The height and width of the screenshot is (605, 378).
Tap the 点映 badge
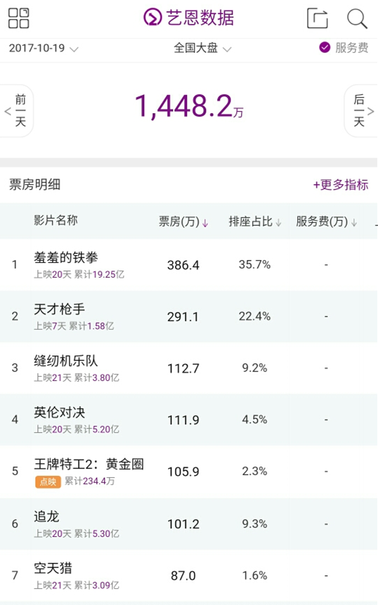[x=48, y=481]
